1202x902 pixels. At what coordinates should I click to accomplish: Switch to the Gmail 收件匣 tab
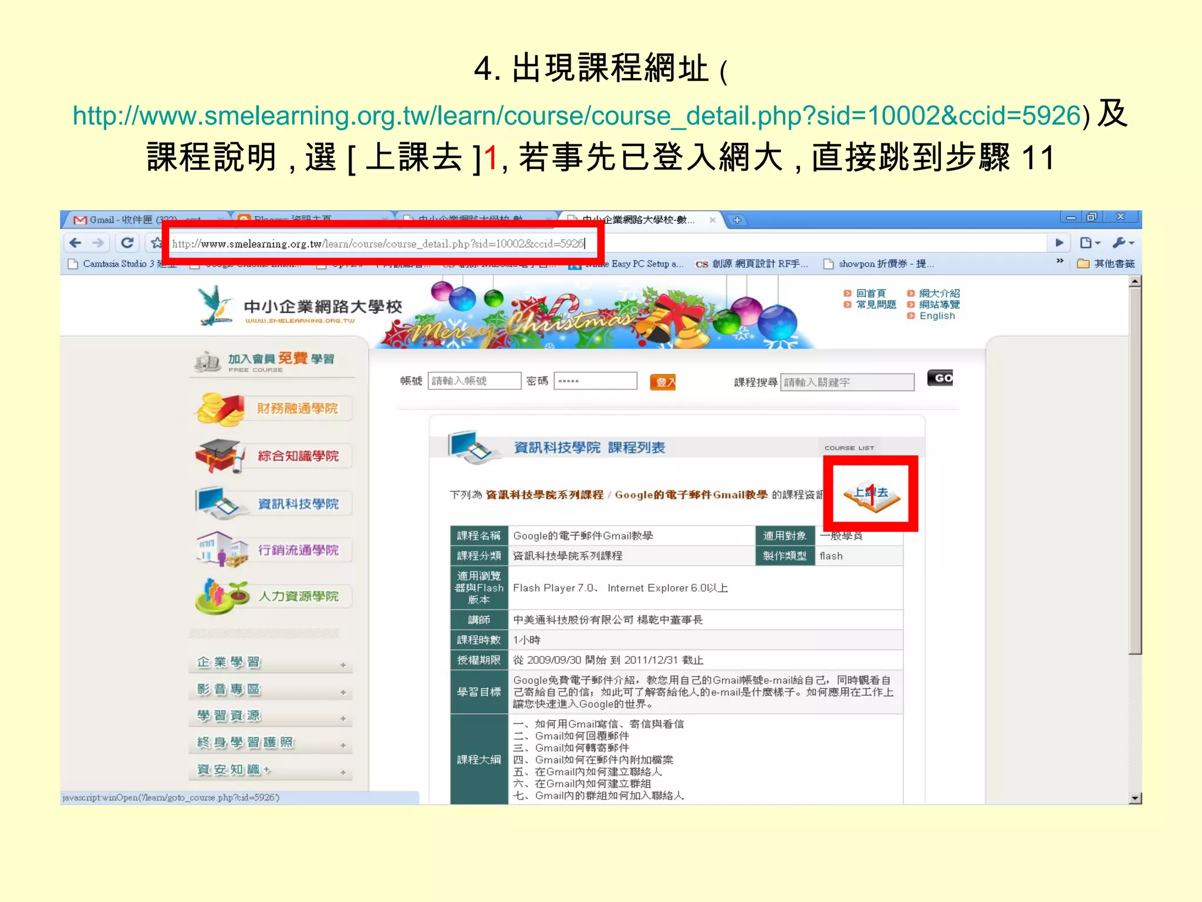pos(144,220)
